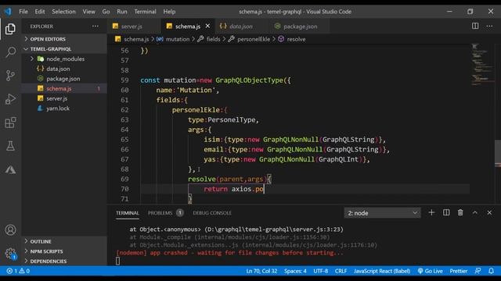Click Go Live server button
Image resolution: width=501 pixels, height=281 pixels.
(x=430, y=271)
